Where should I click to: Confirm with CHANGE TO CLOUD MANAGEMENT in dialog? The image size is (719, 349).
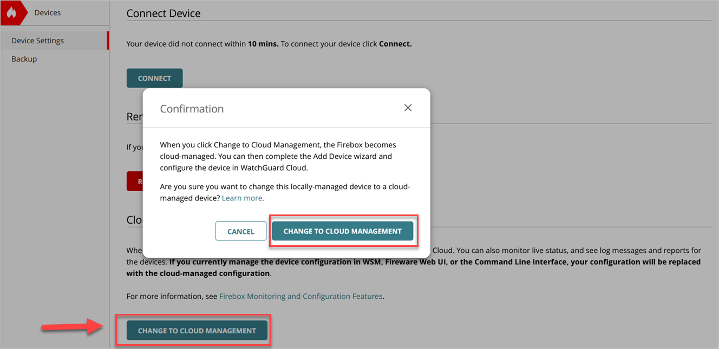click(343, 231)
